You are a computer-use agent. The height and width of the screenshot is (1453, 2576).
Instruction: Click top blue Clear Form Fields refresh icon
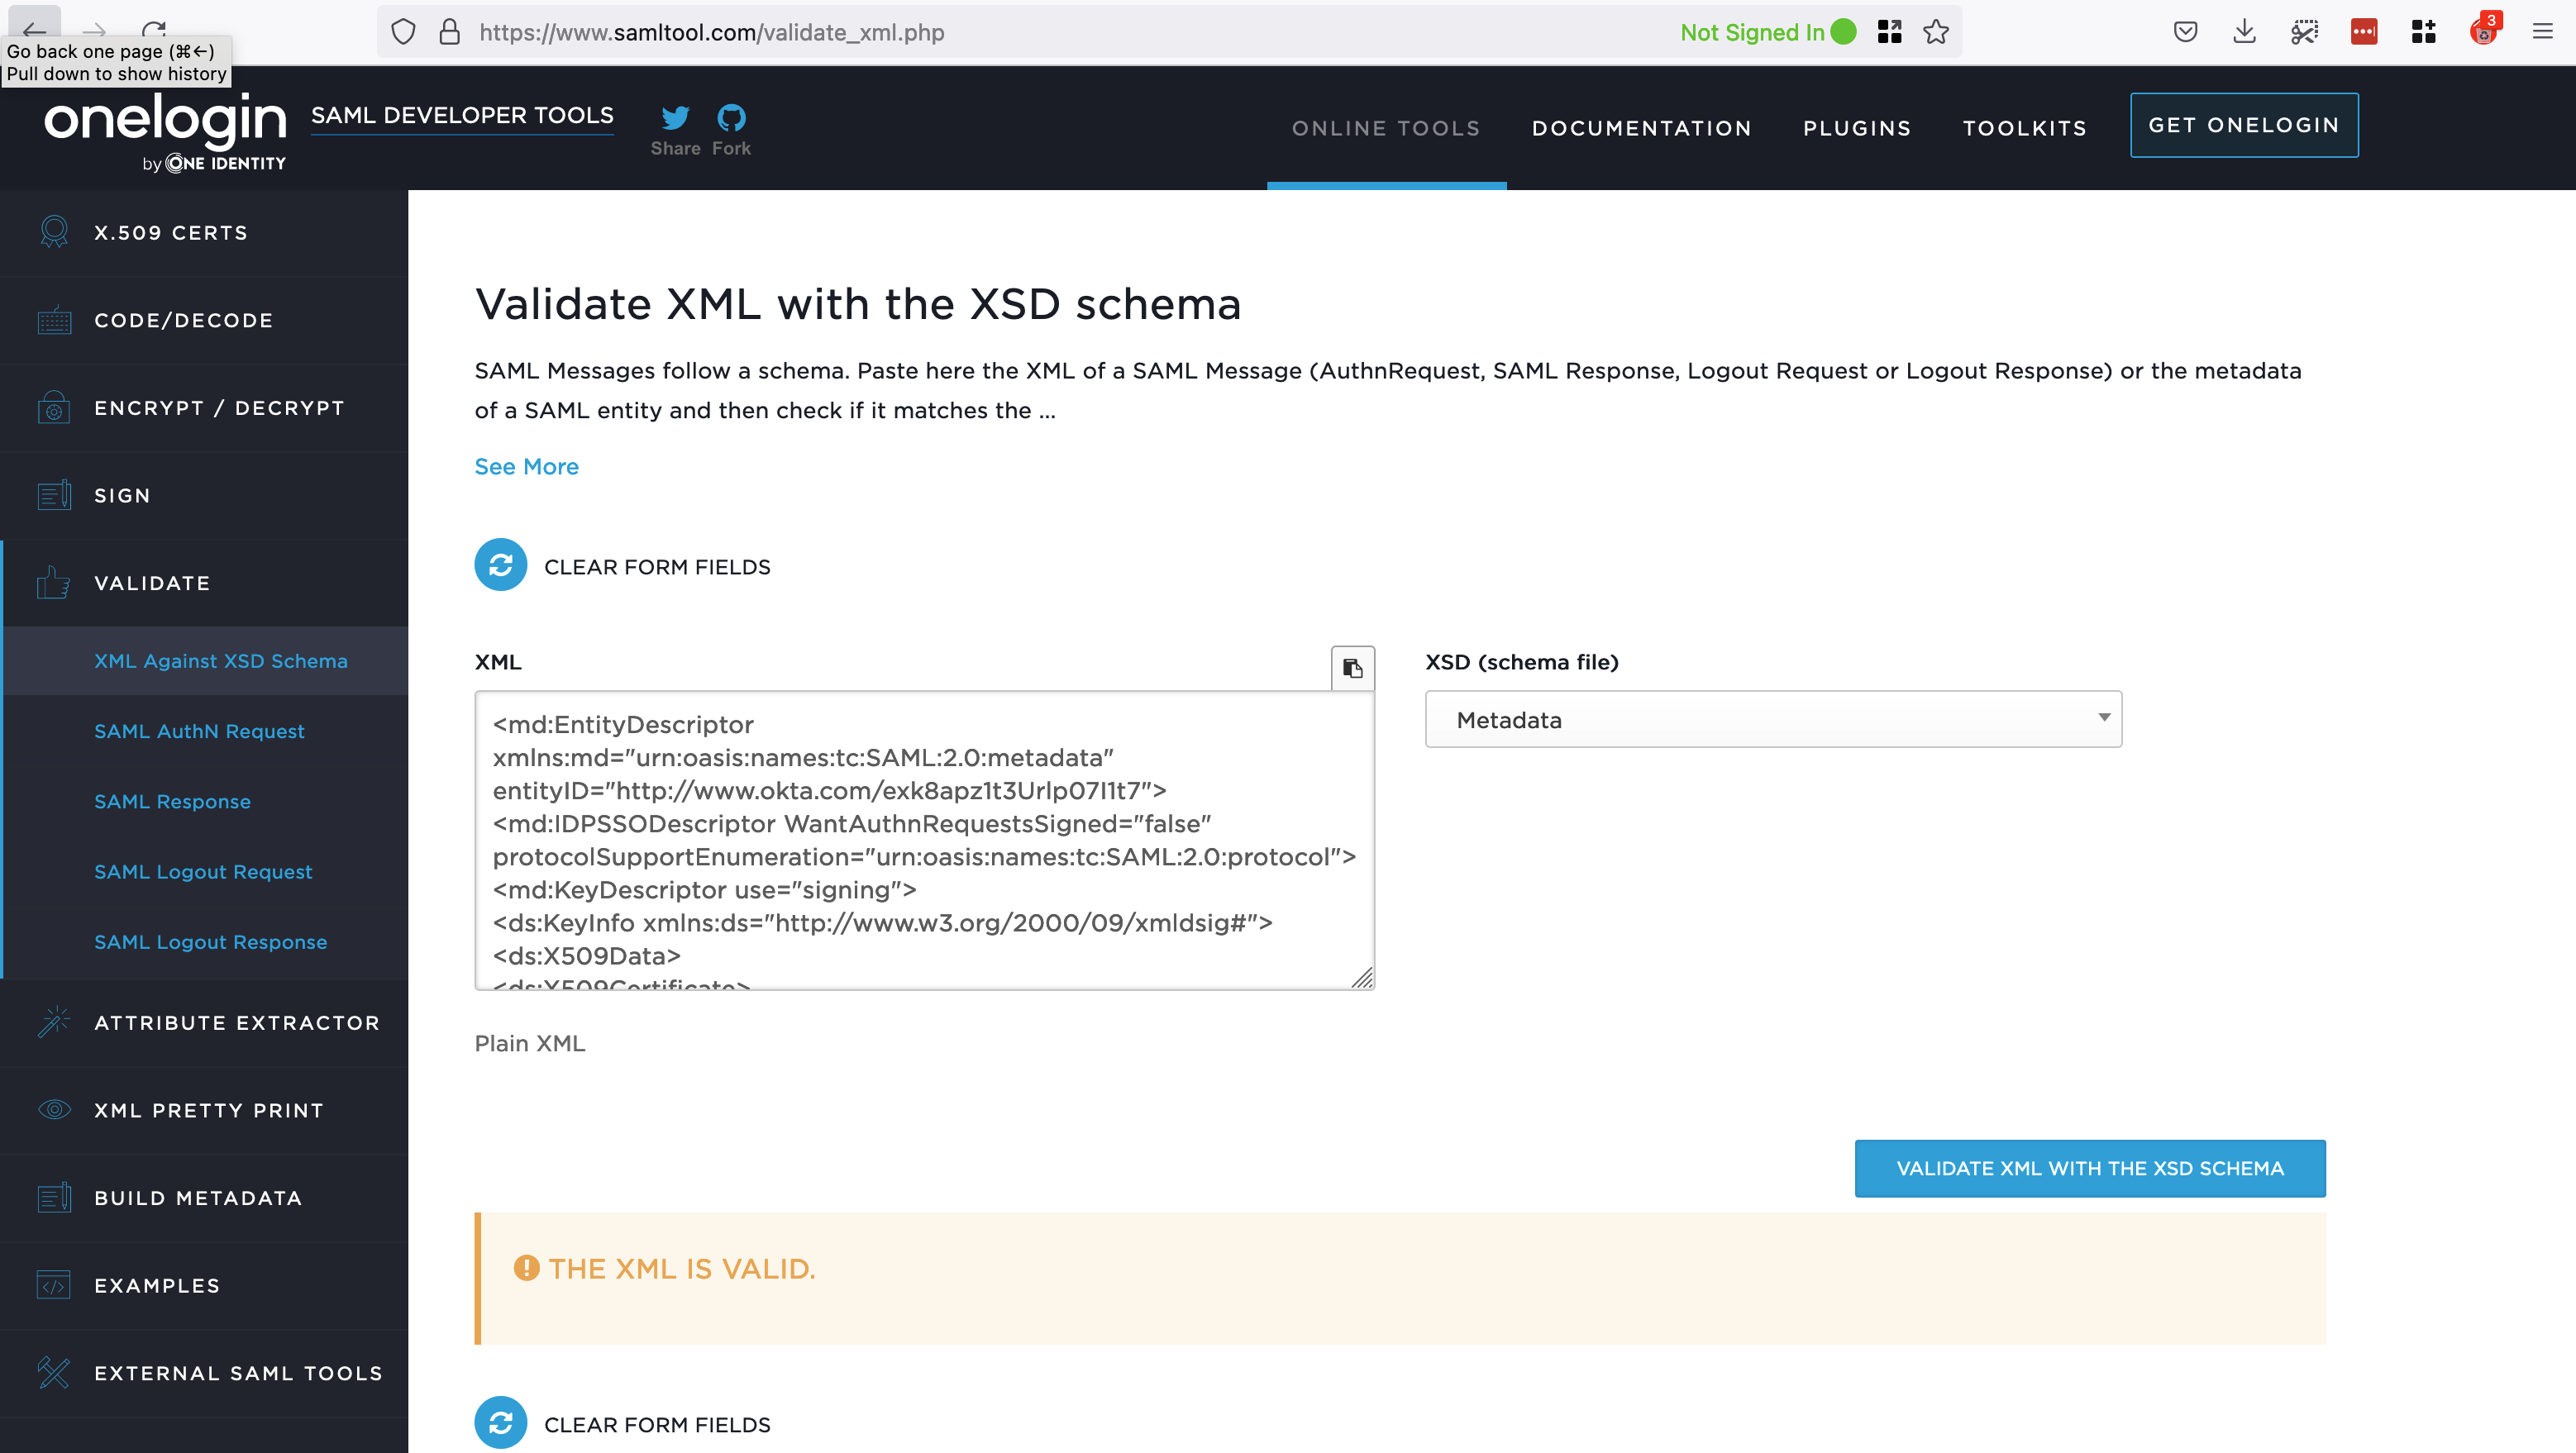point(500,565)
